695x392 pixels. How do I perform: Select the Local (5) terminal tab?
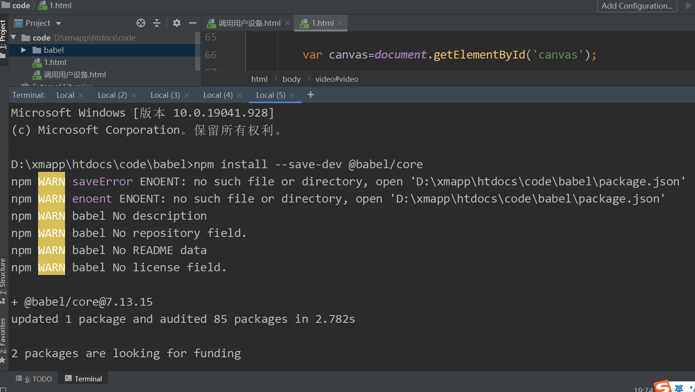click(271, 95)
